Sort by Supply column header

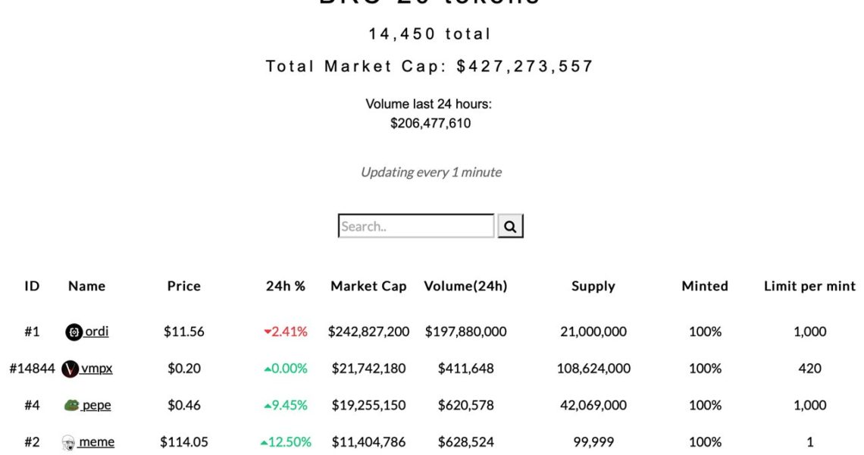click(x=593, y=286)
